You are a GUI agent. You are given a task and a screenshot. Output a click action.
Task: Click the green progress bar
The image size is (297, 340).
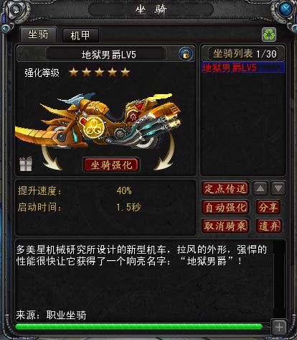[138, 326]
